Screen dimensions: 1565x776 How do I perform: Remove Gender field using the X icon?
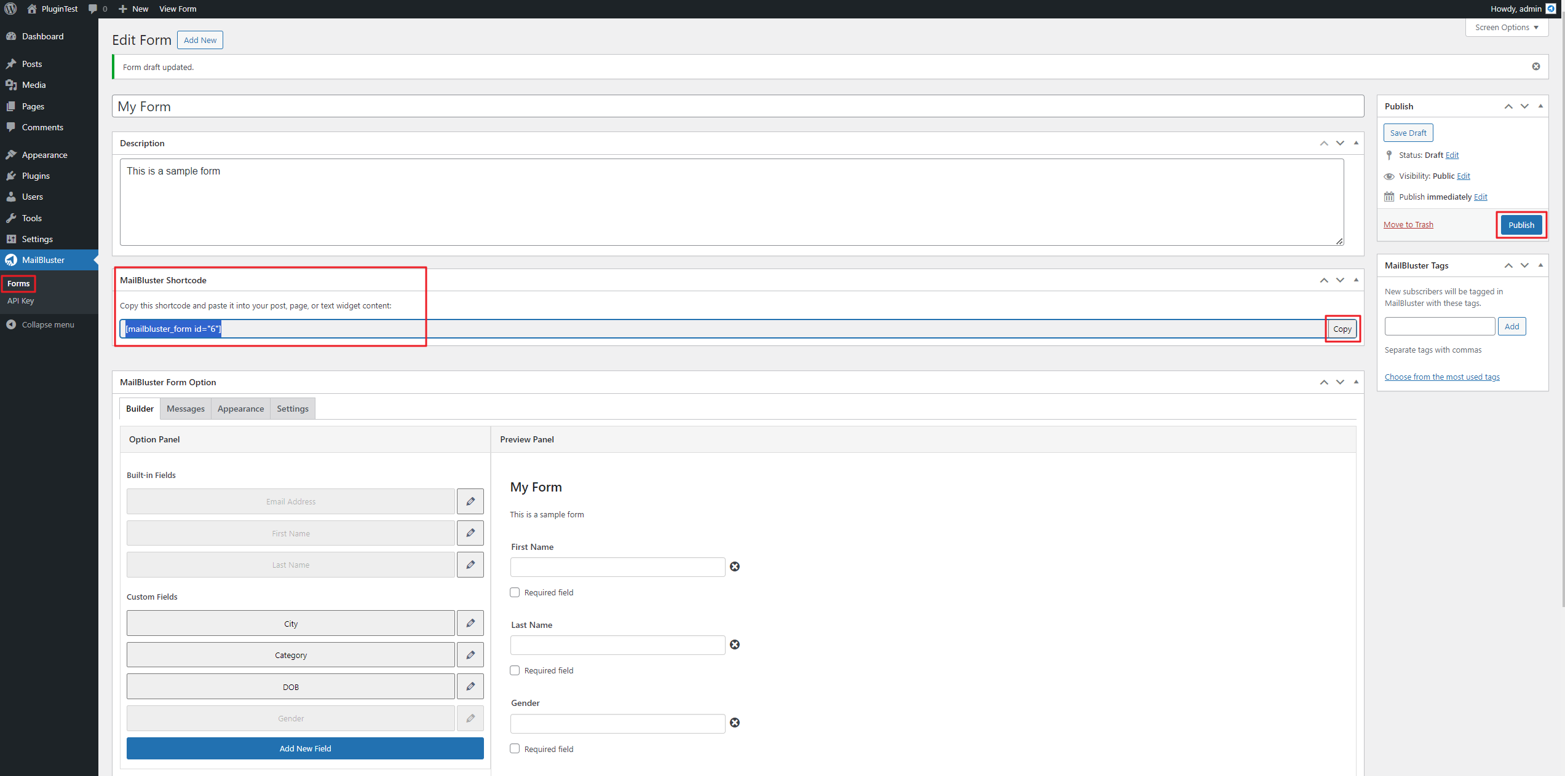click(735, 723)
